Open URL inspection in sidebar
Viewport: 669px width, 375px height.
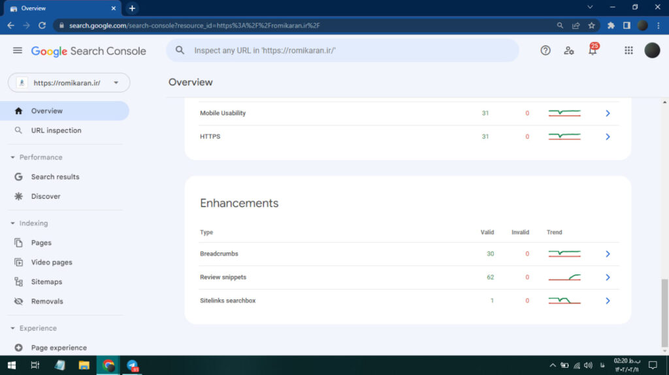[x=56, y=130]
